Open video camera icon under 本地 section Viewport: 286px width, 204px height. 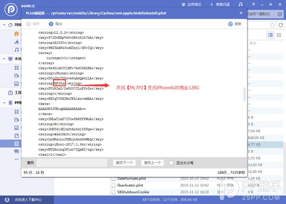tap(17, 75)
